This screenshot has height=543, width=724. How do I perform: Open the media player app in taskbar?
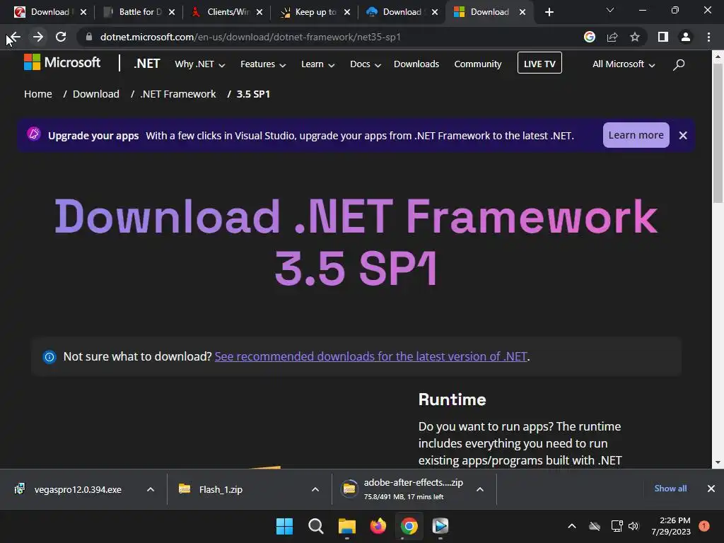tap(440, 526)
